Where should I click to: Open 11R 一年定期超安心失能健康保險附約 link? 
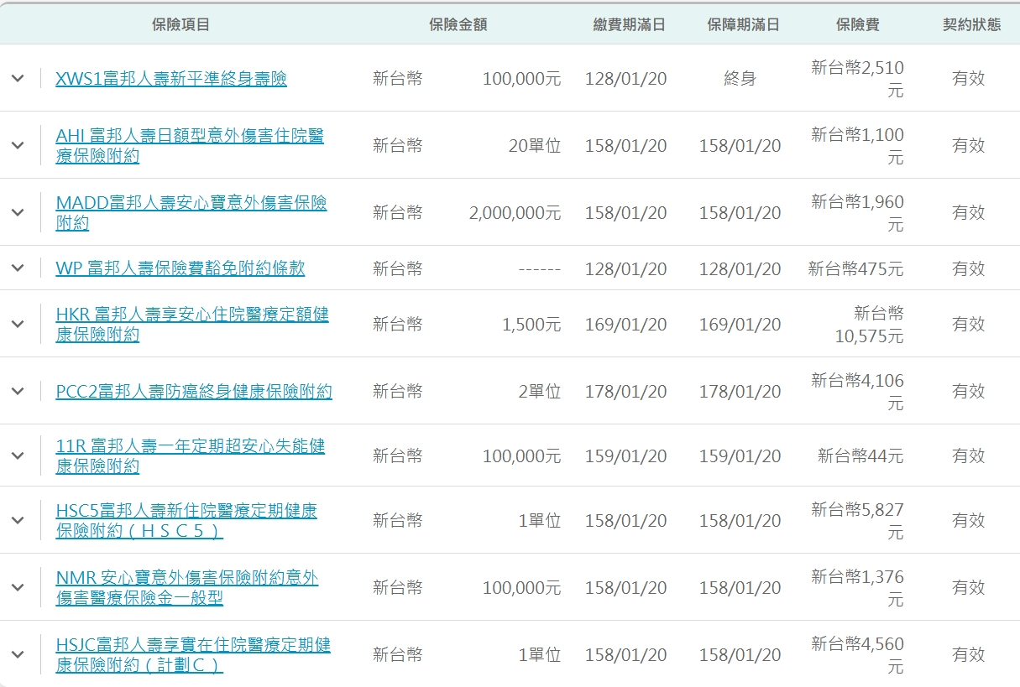pyautogui.click(x=191, y=455)
